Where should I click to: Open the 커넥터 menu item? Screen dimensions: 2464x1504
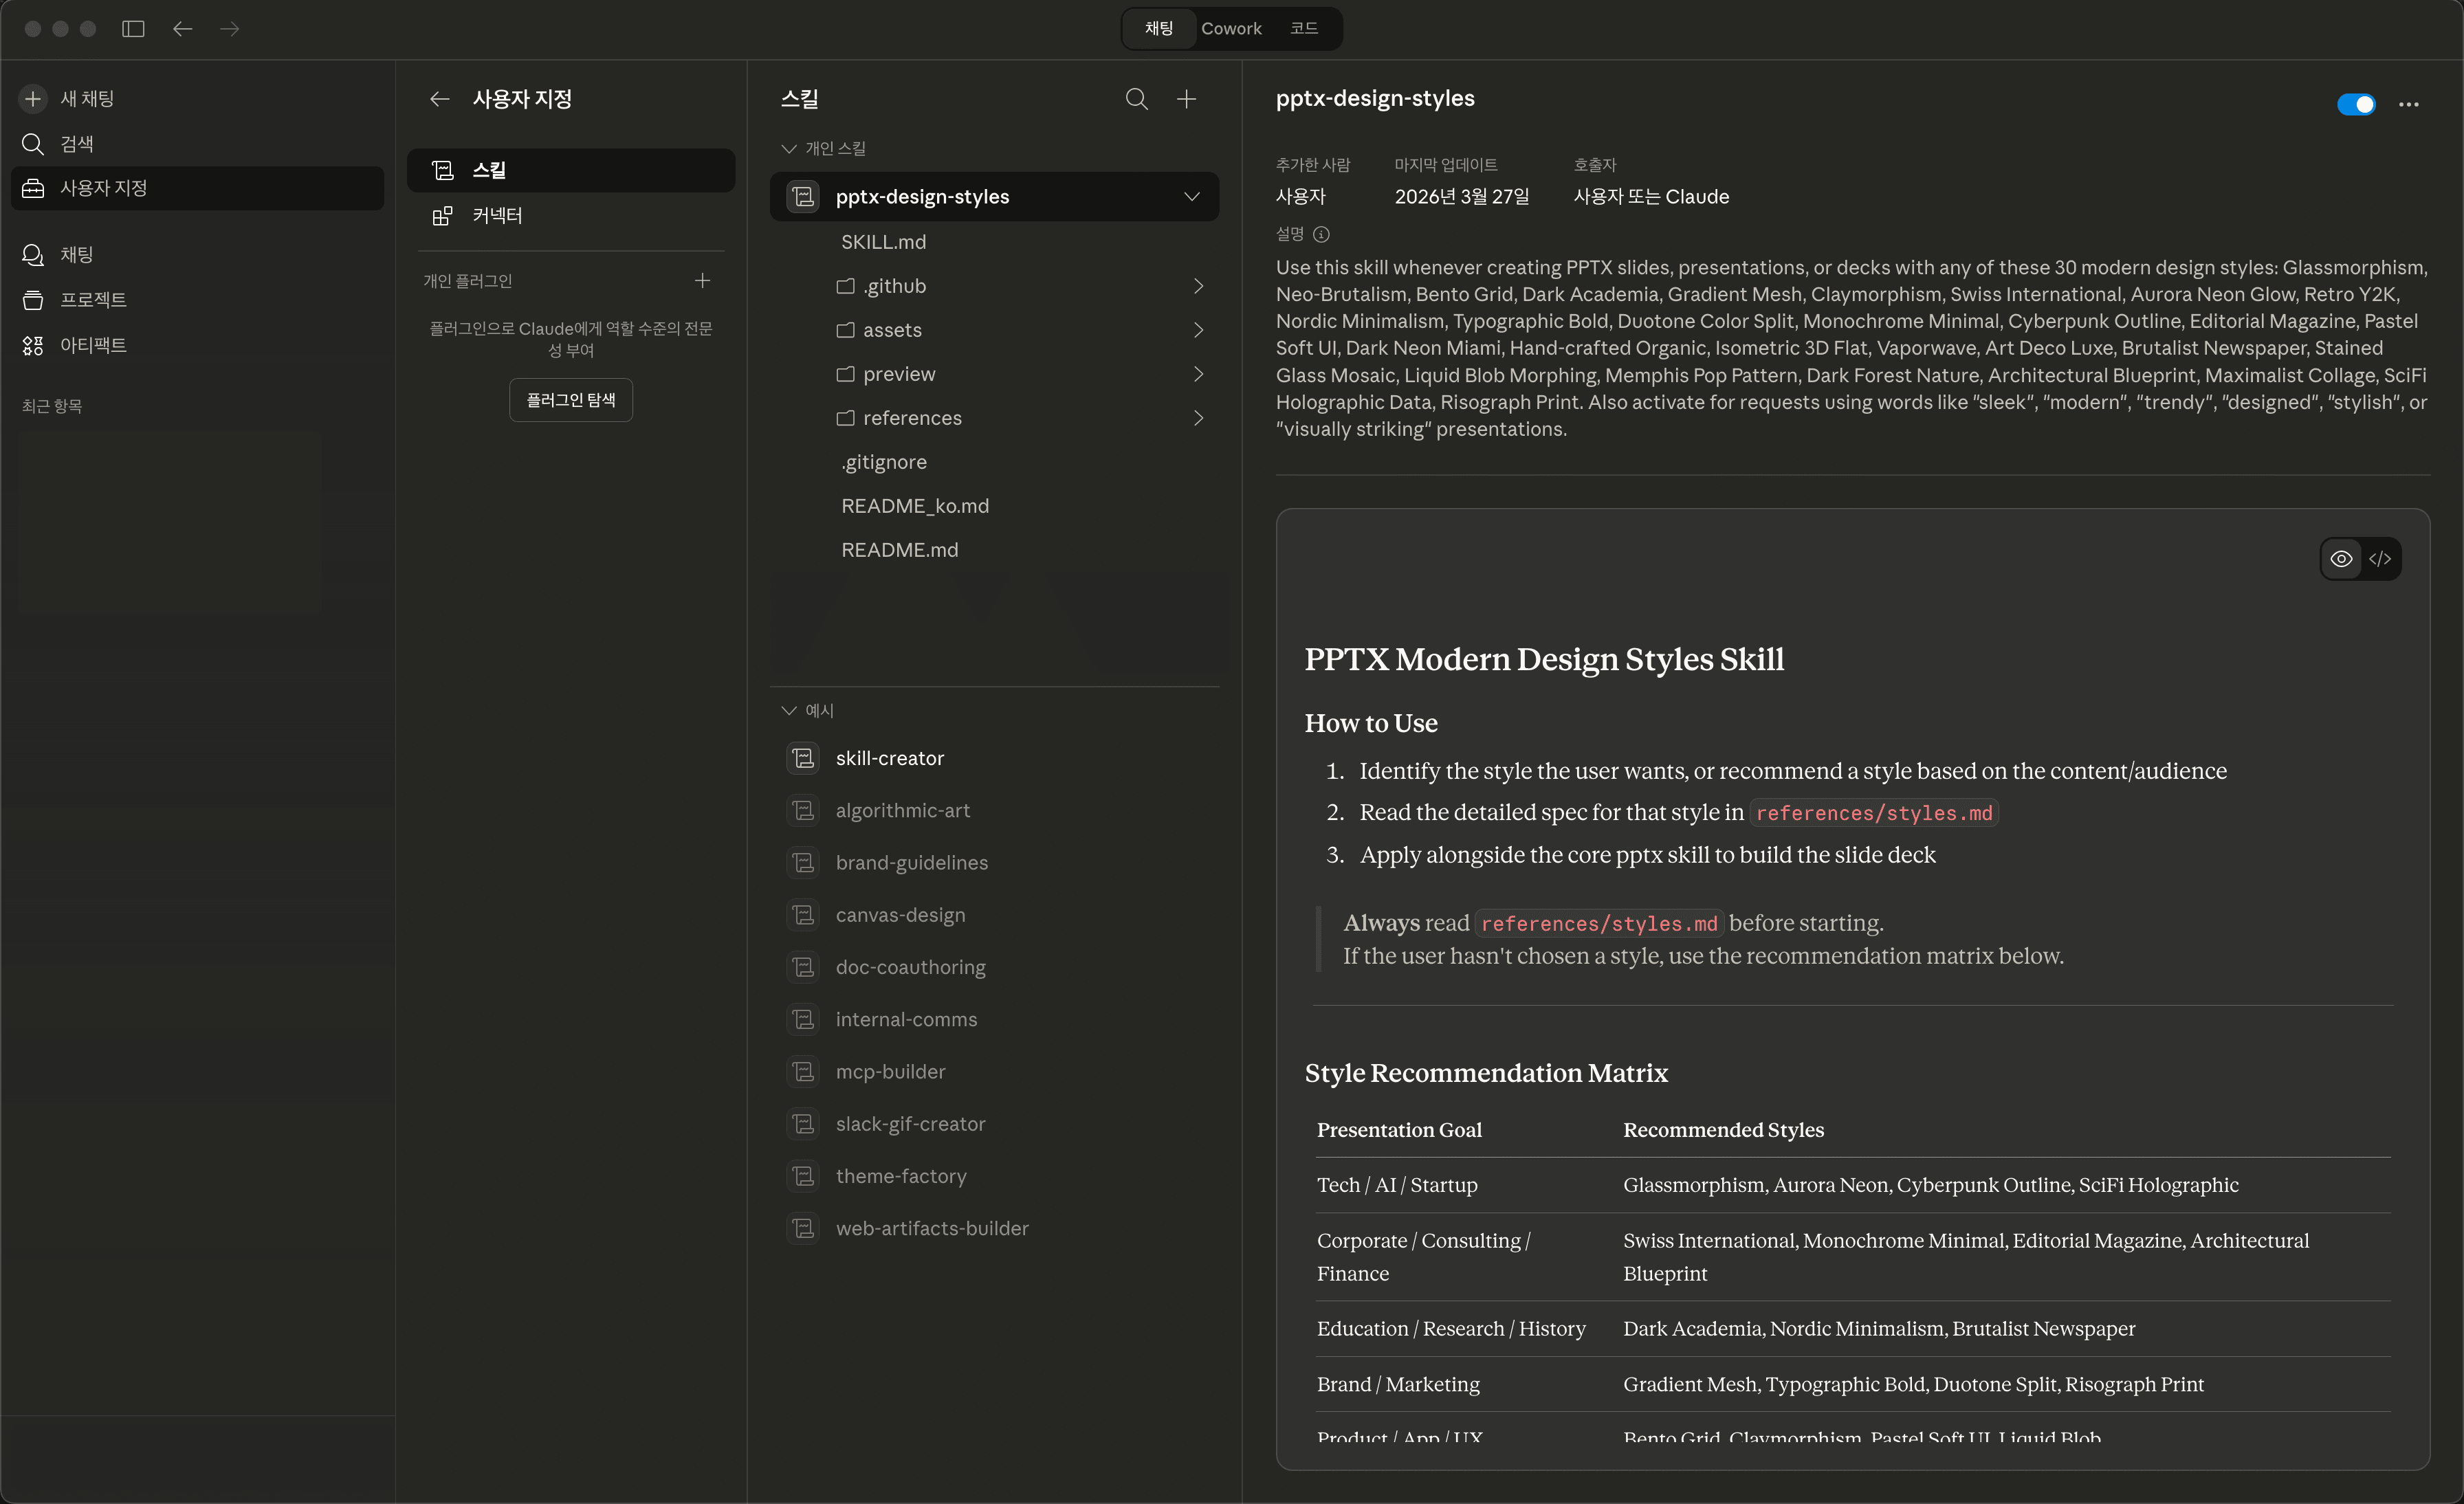(497, 216)
